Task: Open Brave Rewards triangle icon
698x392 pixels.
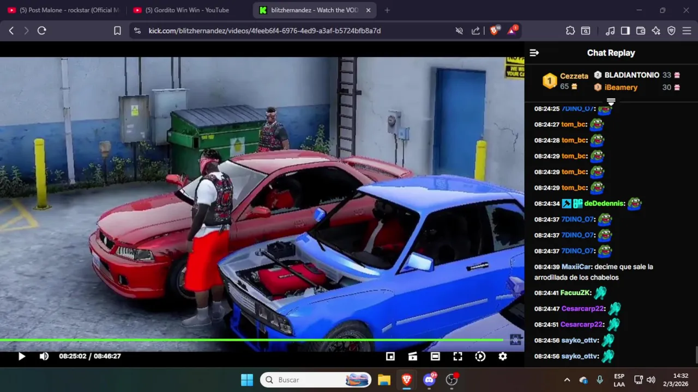Action: (512, 30)
